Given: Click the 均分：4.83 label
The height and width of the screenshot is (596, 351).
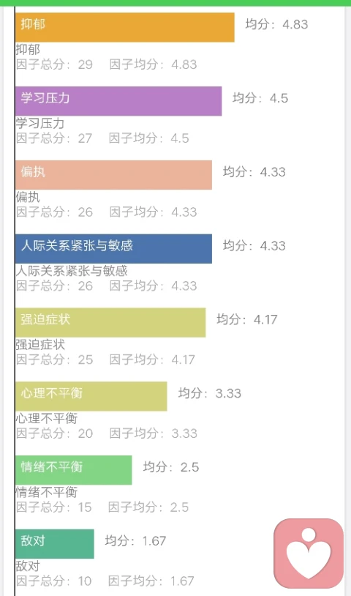Looking at the screenshot, I should [x=276, y=24].
